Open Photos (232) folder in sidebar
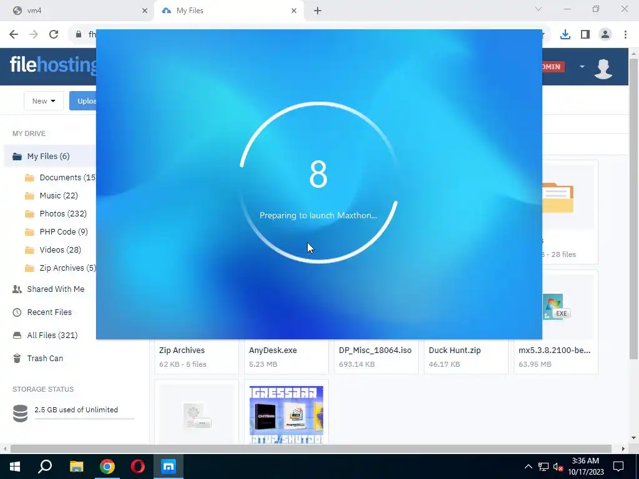 pyautogui.click(x=63, y=213)
